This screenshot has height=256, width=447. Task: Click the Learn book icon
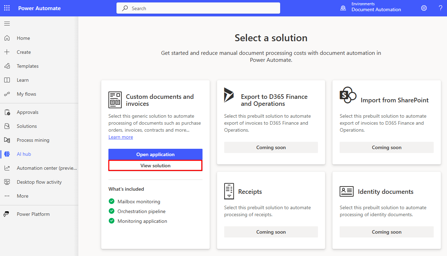pyautogui.click(x=7, y=80)
